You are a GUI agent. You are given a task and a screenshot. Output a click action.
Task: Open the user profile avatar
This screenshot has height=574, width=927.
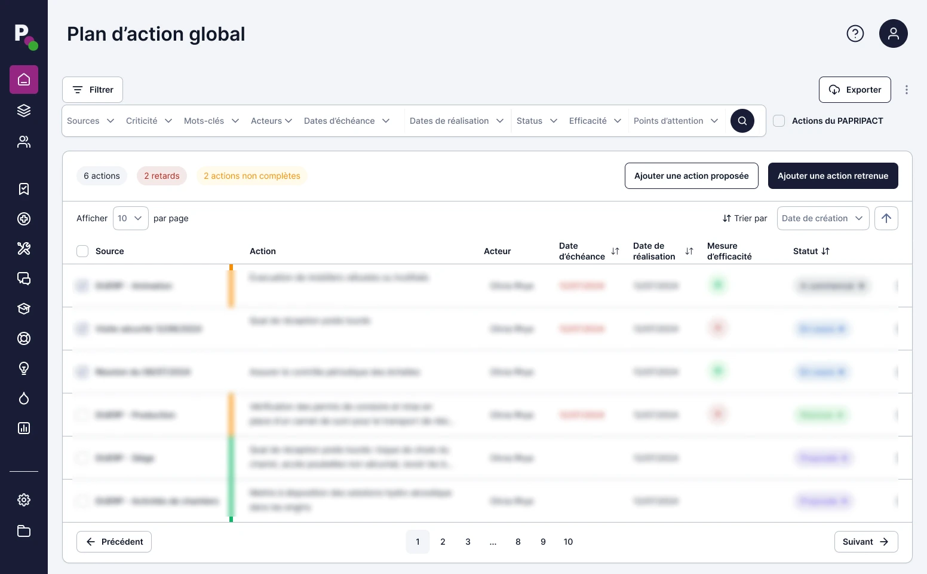tap(893, 33)
